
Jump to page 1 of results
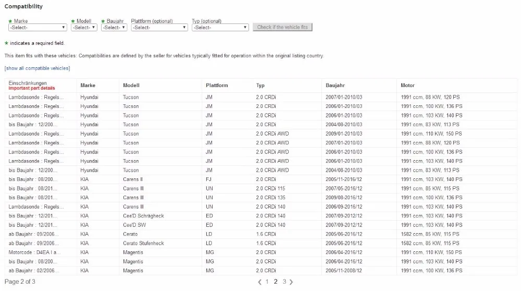pyautogui.click(x=267, y=282)
